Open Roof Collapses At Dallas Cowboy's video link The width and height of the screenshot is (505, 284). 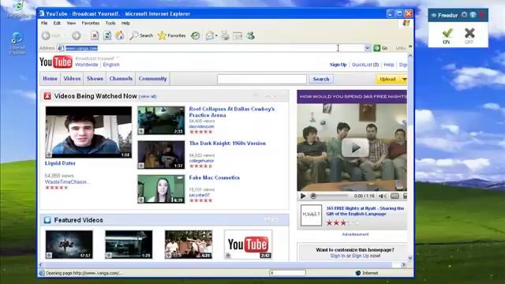231,112
